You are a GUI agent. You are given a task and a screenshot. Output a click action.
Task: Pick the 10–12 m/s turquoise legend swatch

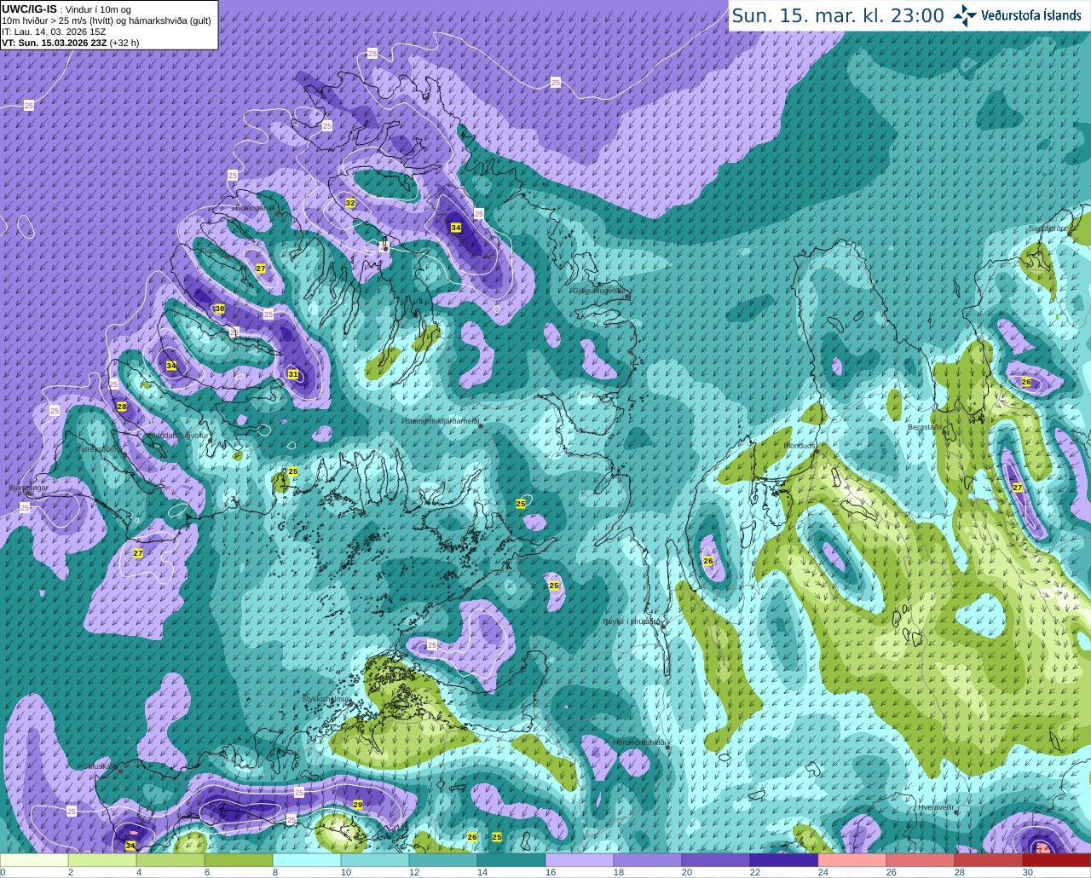375,860
